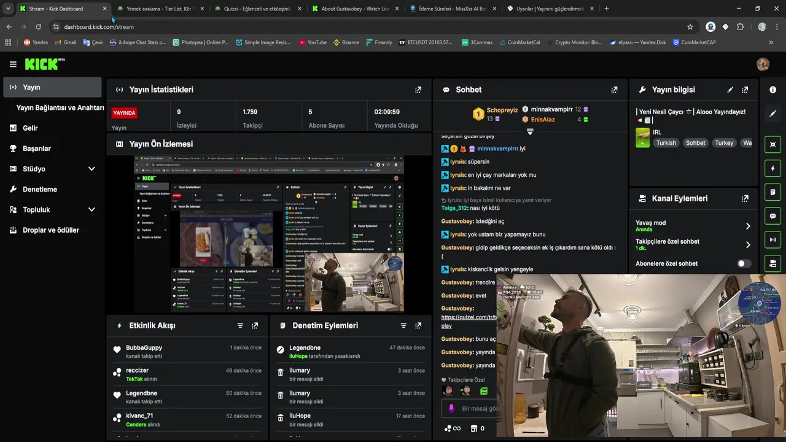
Task: Switch to the Yemek sıralama Tier List tab
Action: pyautogui.click(x=160, y=9)
